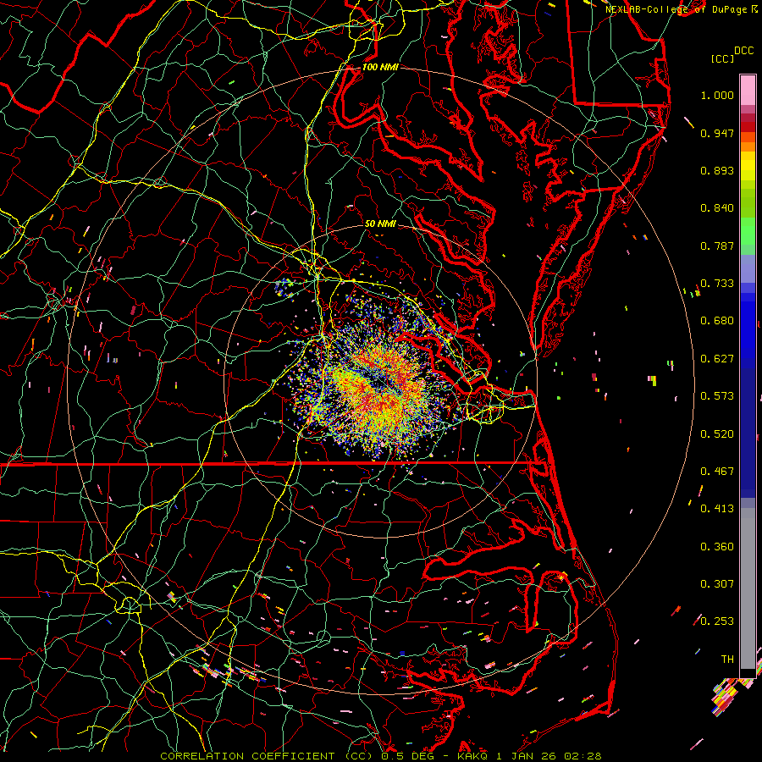Click the 0.413 color scale value
The width and height of the screenshot is (762, 762).
[717, 509]
